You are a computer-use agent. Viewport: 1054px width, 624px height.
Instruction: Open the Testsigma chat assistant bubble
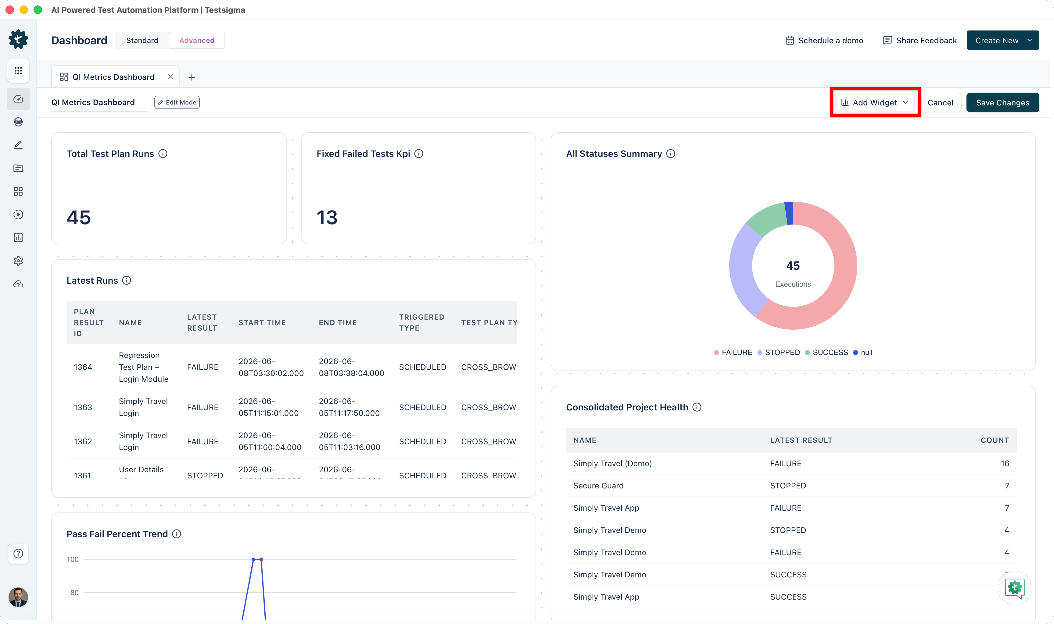[1014, 587]
